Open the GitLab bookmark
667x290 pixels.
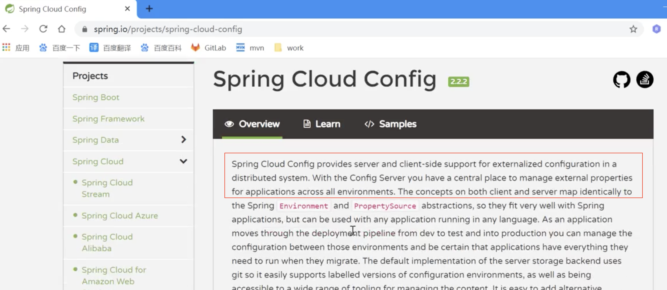208,48
